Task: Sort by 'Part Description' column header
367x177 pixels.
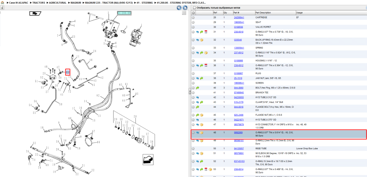Action: click(x=263, y=13)
